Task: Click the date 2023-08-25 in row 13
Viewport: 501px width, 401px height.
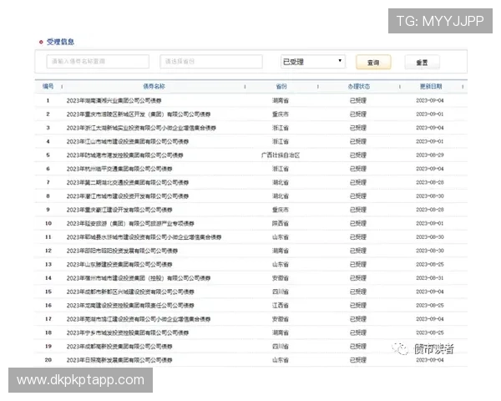Action: [x=430, y=265]
